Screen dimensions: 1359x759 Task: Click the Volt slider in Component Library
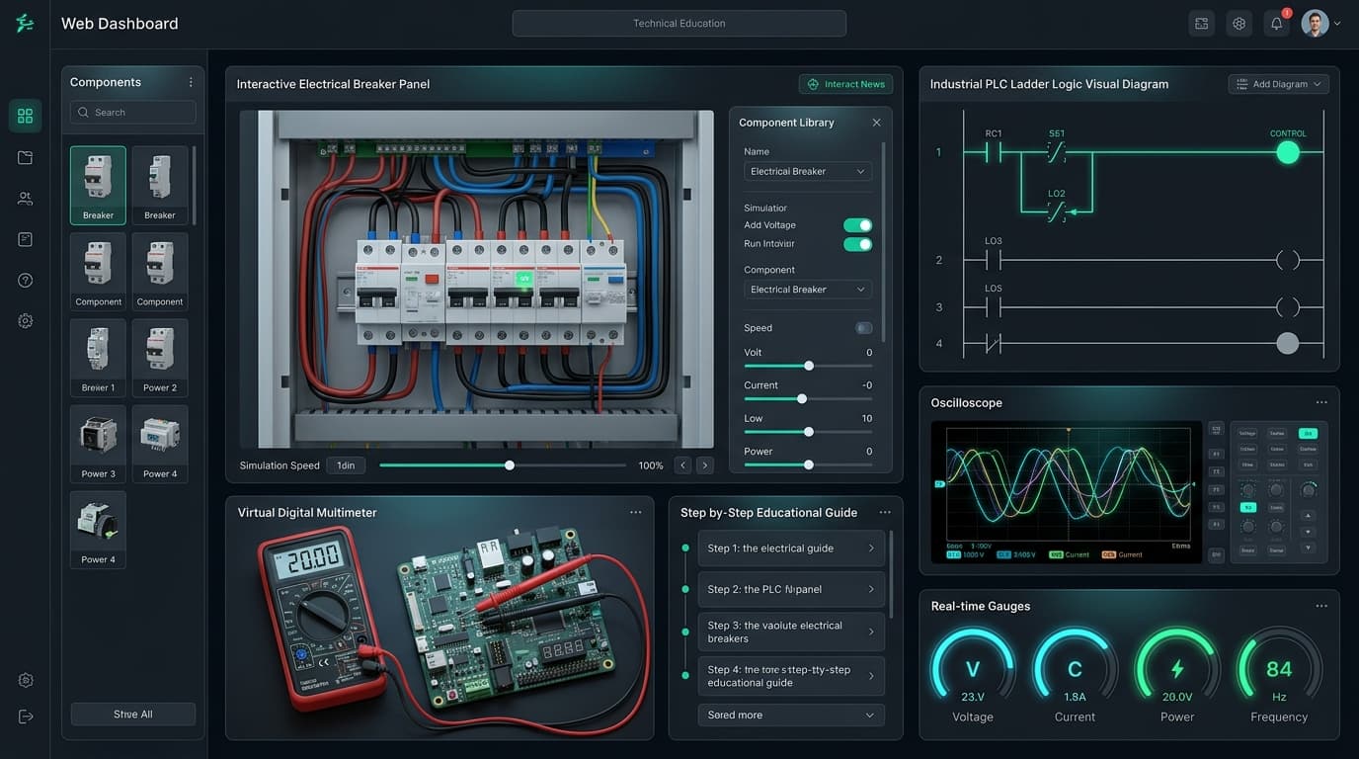click(x=808, y=366)
